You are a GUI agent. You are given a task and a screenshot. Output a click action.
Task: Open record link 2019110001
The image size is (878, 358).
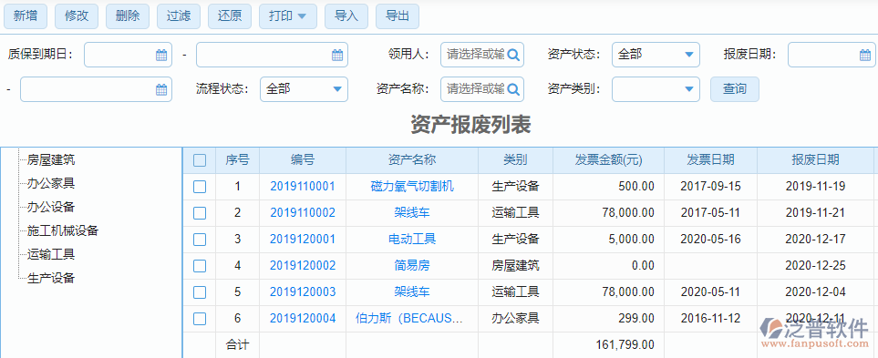point(303,187)
